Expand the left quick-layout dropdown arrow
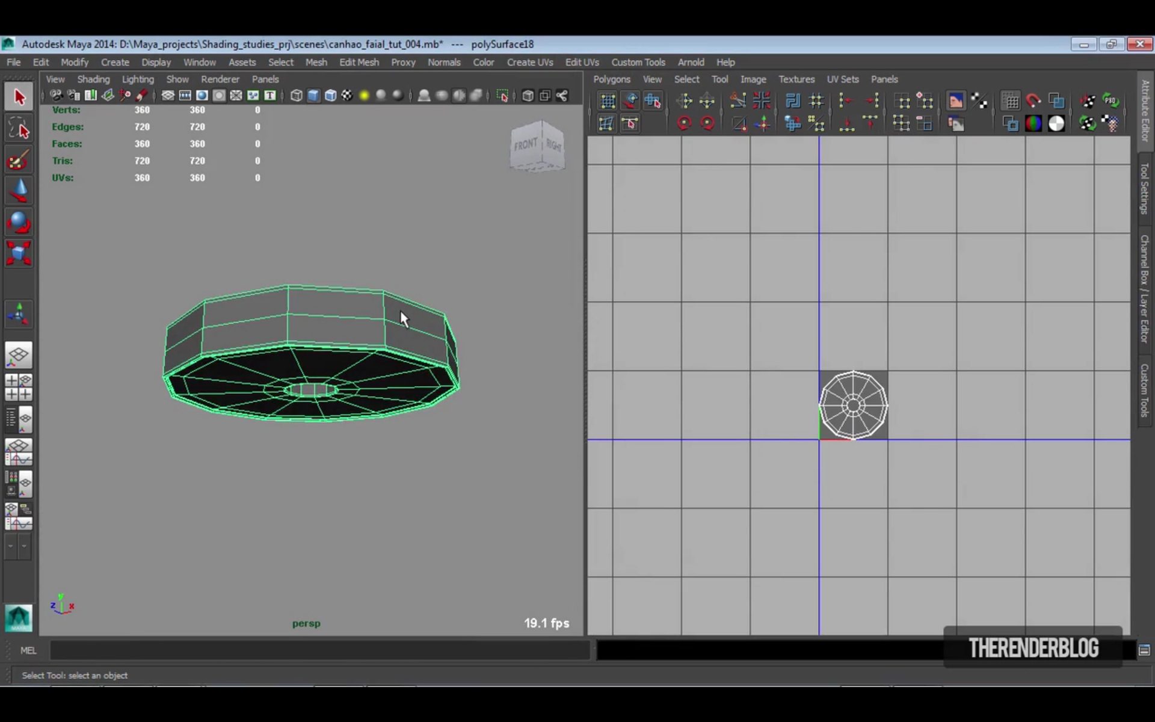 [10, 547]
